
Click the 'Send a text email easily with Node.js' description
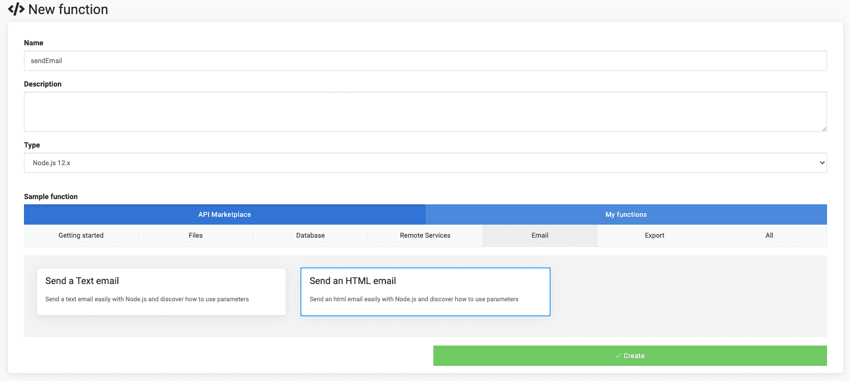pos(147,299)
